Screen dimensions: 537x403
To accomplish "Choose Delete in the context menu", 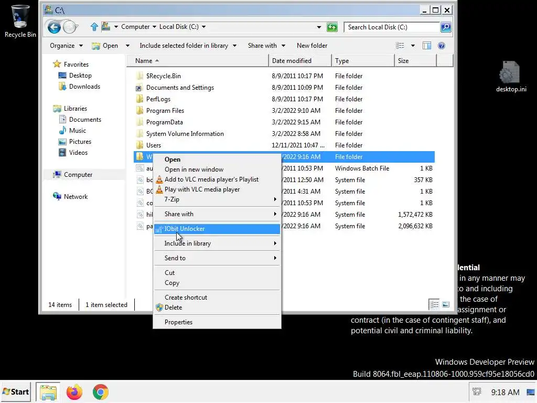I will [x=217, y=307].
